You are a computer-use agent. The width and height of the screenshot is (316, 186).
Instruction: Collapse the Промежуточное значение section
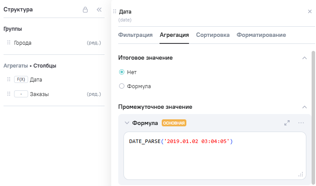[304, 107]
